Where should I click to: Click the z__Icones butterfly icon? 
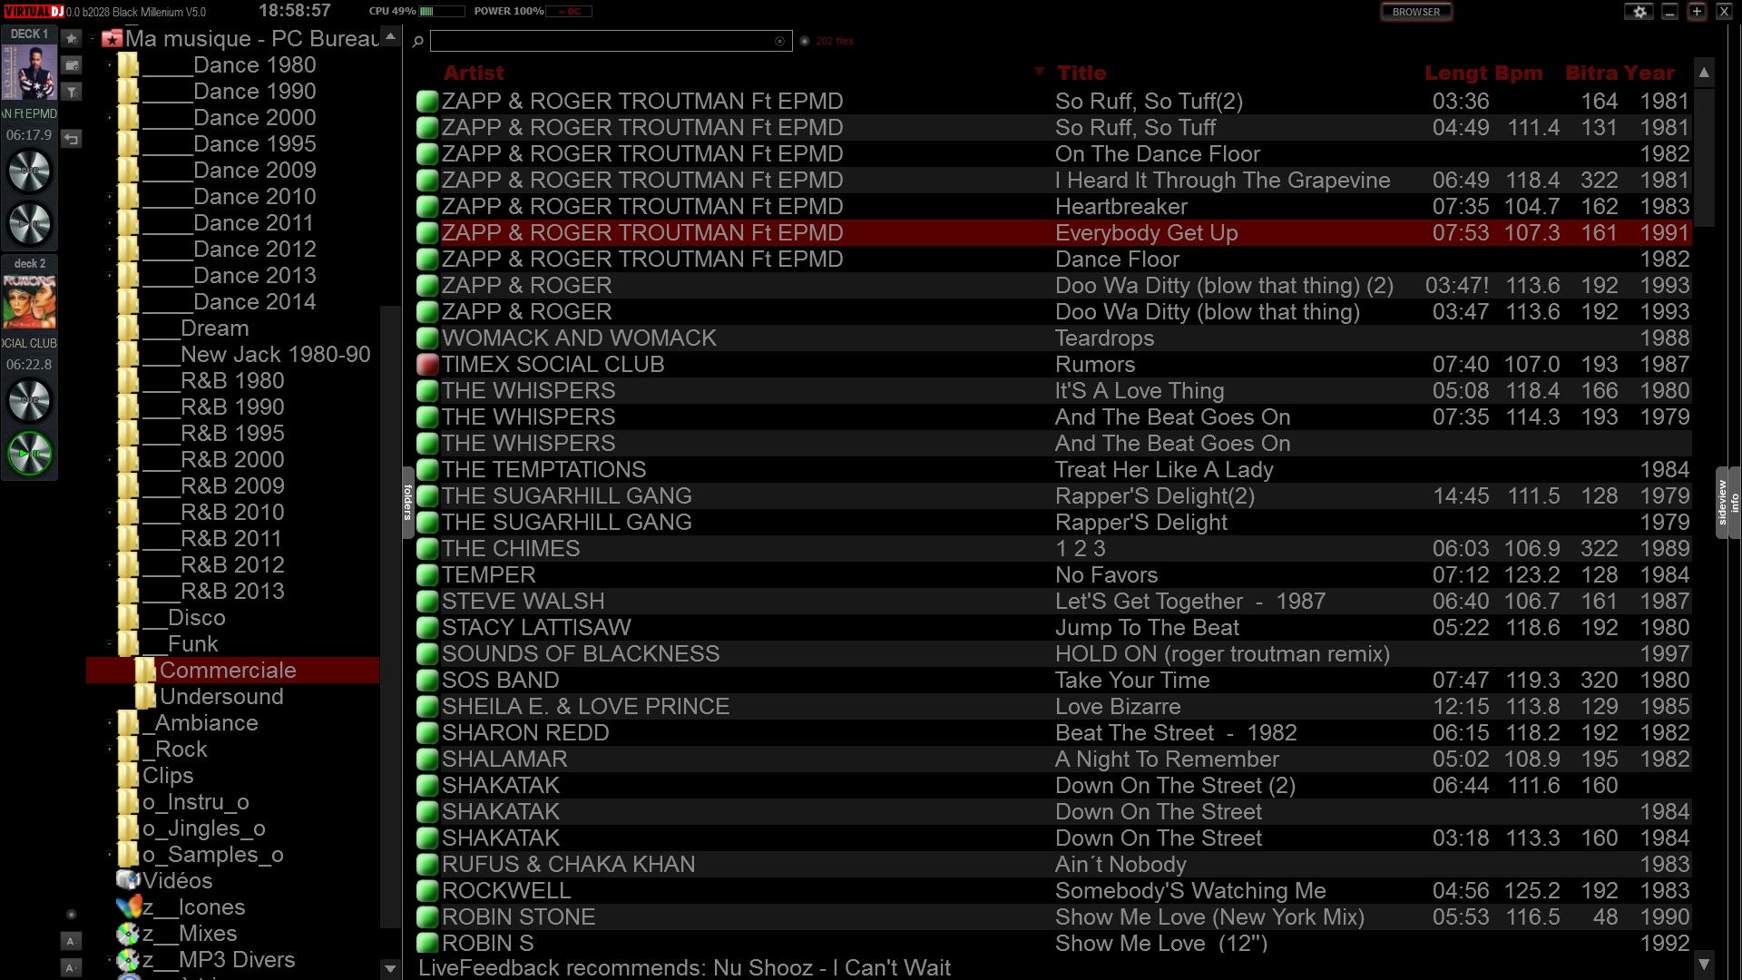pyautogui.click(x=128, y=906)
